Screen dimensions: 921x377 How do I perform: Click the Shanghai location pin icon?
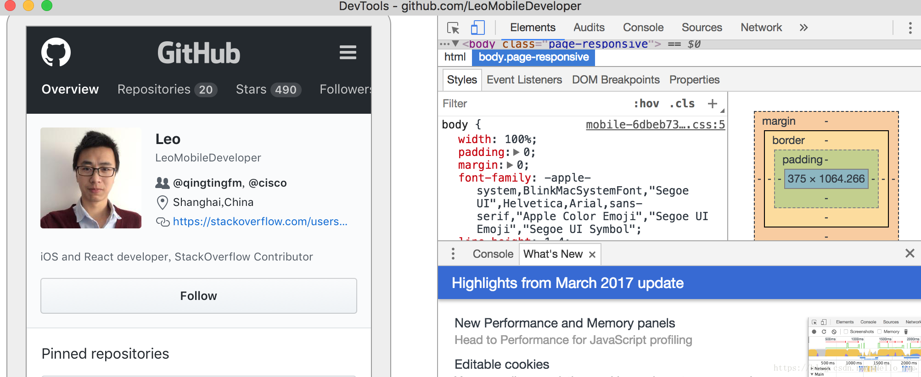click(162, 202)
